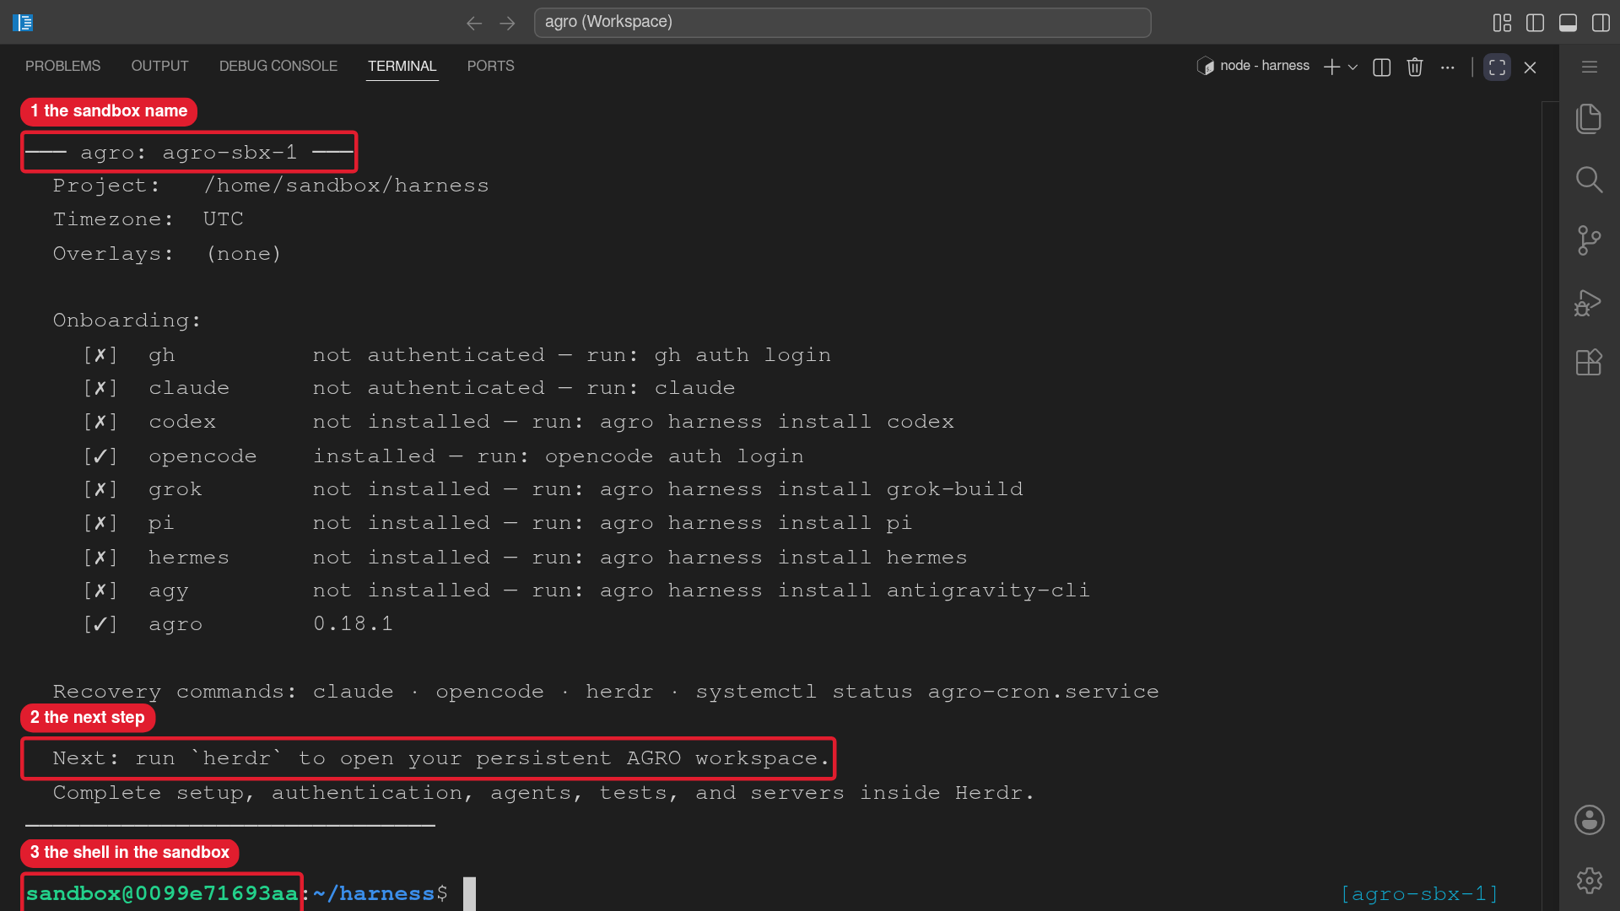Open the terminal more actions ellipsis
Viewport: 1620px width, 911px height.
tap(1448, 67)
